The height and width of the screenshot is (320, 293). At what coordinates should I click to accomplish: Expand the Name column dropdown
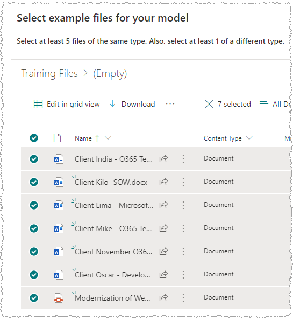[x=108, y=138]
